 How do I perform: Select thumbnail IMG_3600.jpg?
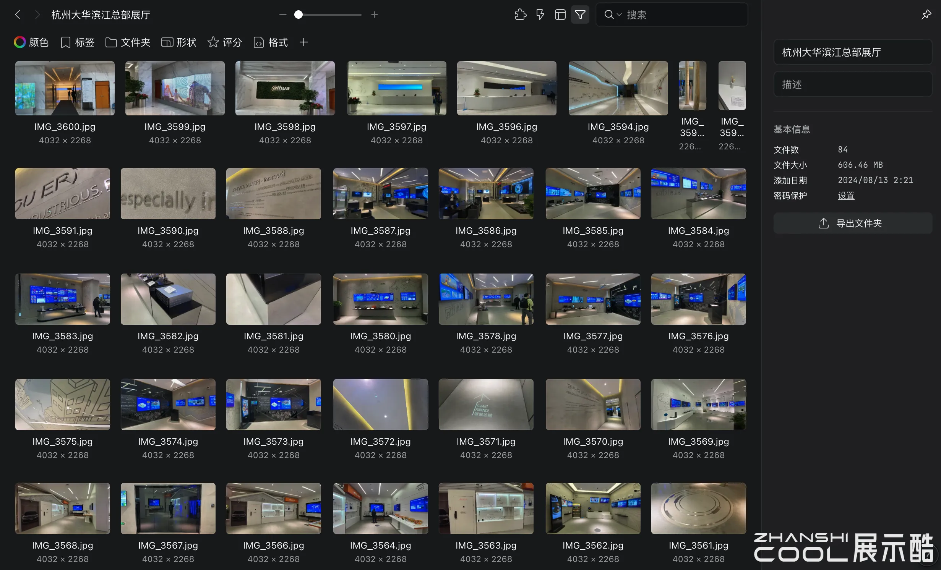click(65, 88)
